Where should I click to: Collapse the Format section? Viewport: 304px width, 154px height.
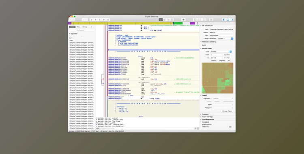tap(201, 95)
